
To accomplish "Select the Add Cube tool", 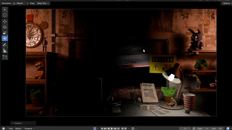I will [x=5, y=57].
